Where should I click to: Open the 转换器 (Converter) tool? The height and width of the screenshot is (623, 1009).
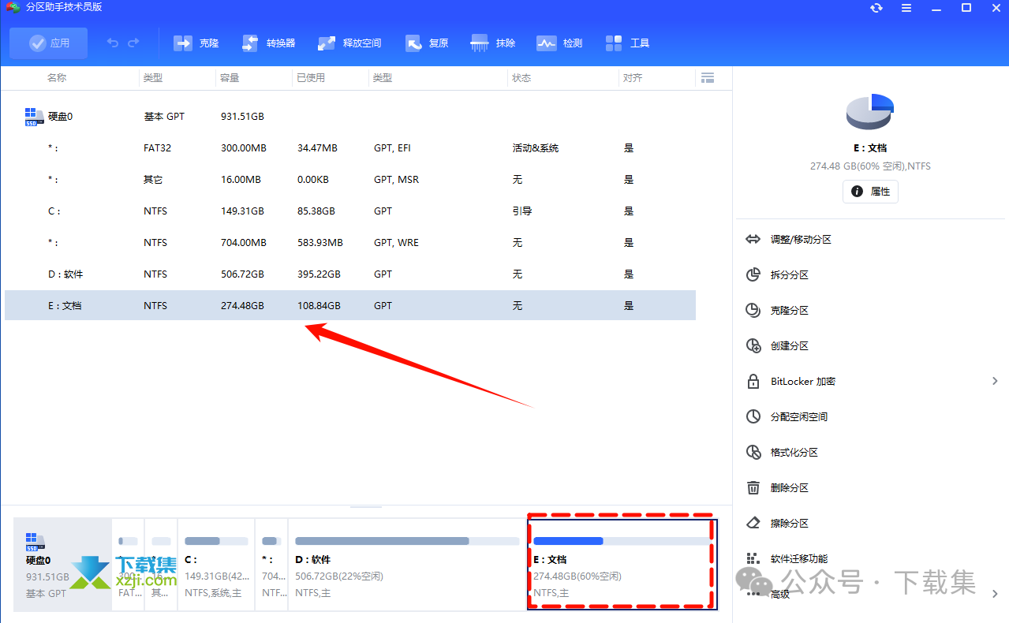pos(251,43)
